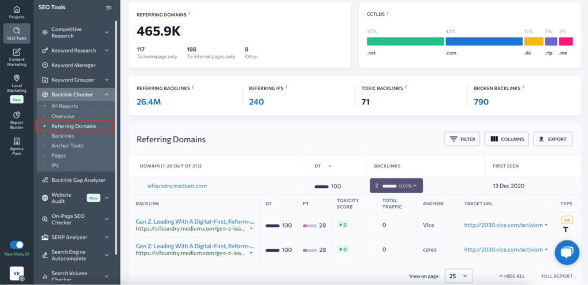Screen dimensions: 588x285
Task: Click the green .net ccTLD bar
Action: [x=405, y=41]
